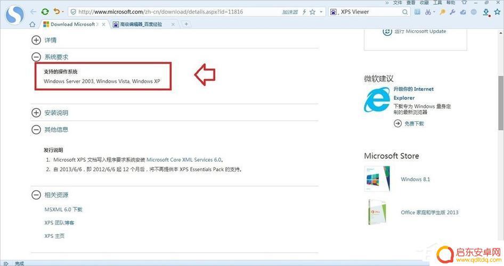Reload the page with green refresh icon
504x266 pixels.
click(x=45, y=12)
